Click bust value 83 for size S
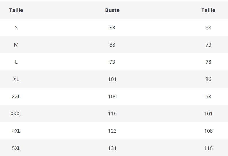Screen dimensions: 228x156 coord(112,28)
